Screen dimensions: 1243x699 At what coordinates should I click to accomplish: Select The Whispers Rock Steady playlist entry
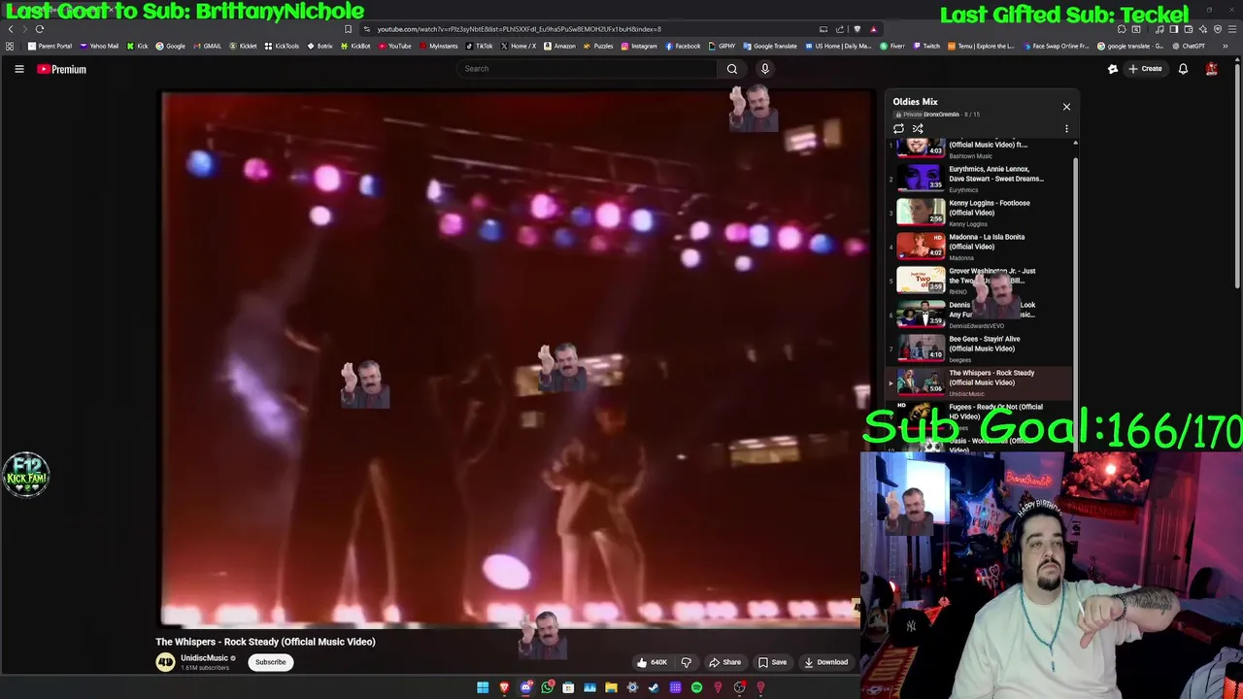click(981, 382)
